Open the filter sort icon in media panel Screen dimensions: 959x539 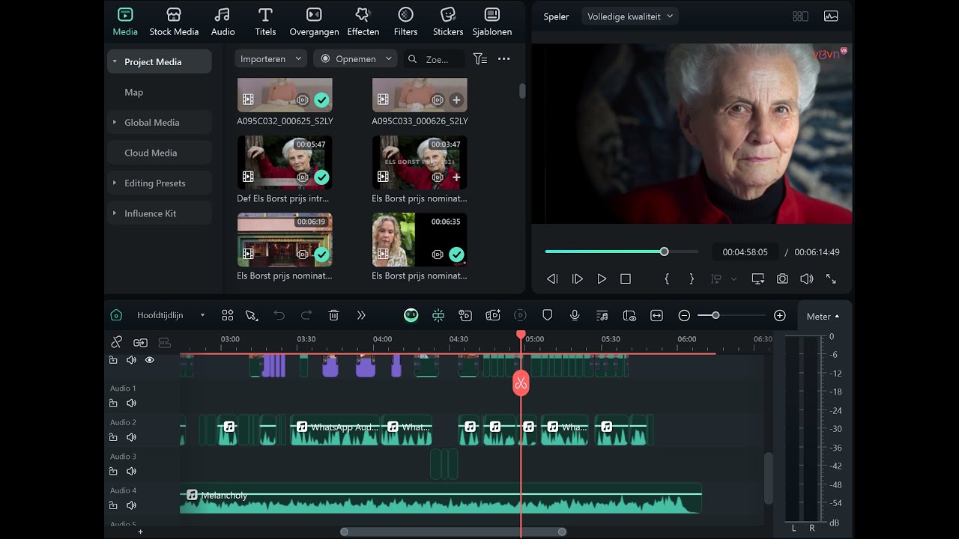(x=480, y=59)
